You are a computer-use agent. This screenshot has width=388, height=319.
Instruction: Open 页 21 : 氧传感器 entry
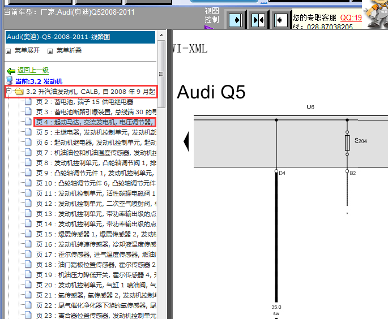96,295
